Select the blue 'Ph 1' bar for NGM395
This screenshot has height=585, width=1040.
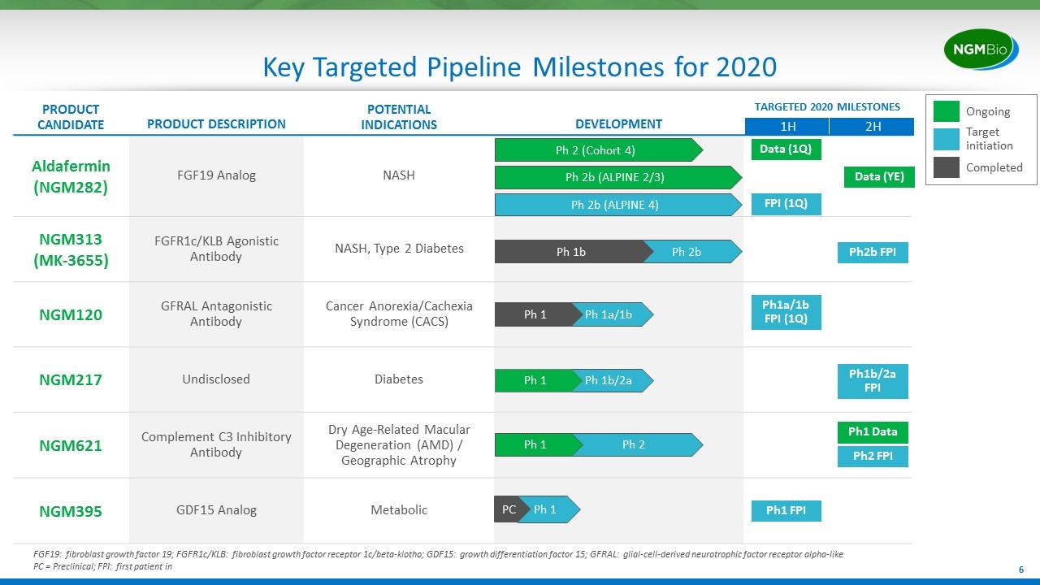click(x=548, y=509)
